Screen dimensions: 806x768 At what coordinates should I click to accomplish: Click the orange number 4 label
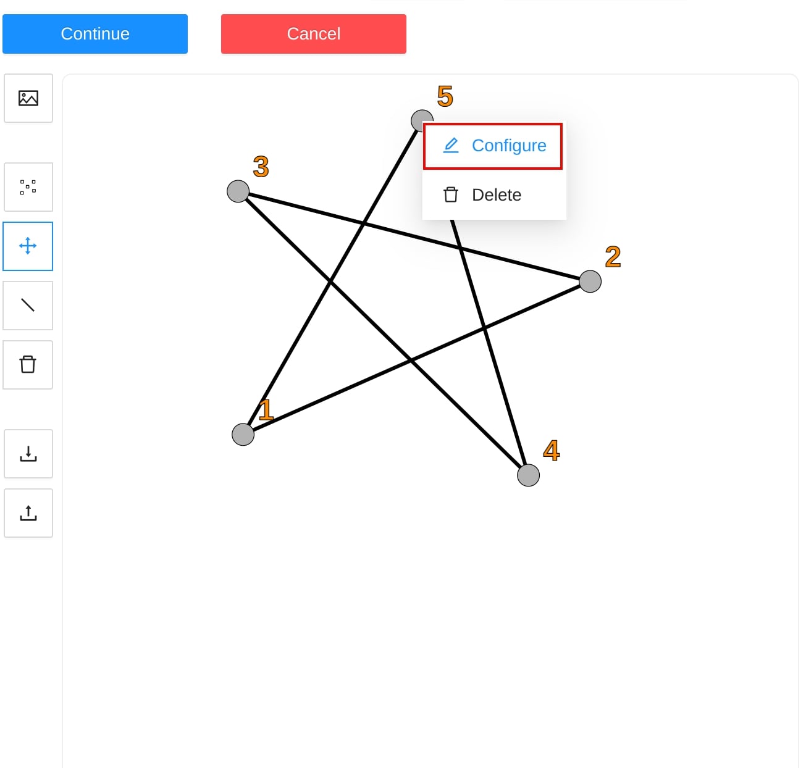tap(552, 451)
